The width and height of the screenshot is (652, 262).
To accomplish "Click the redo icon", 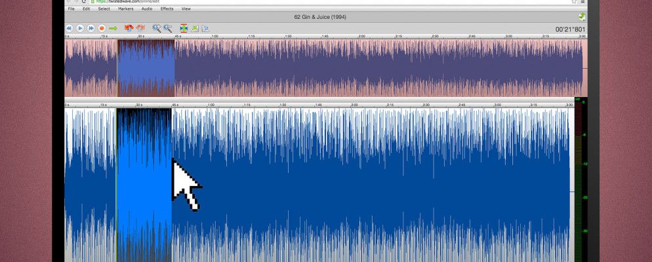I will 140,28.
